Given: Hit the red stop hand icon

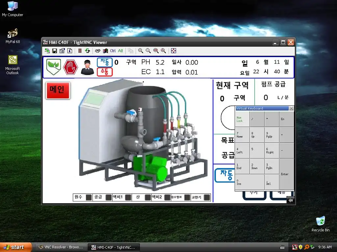Looking at the screenshot, I should click(x=70, y=67).
